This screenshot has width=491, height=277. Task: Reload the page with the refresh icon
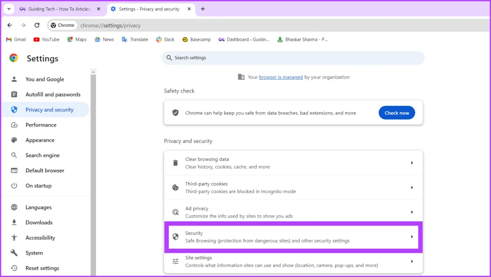pos(37,25)
